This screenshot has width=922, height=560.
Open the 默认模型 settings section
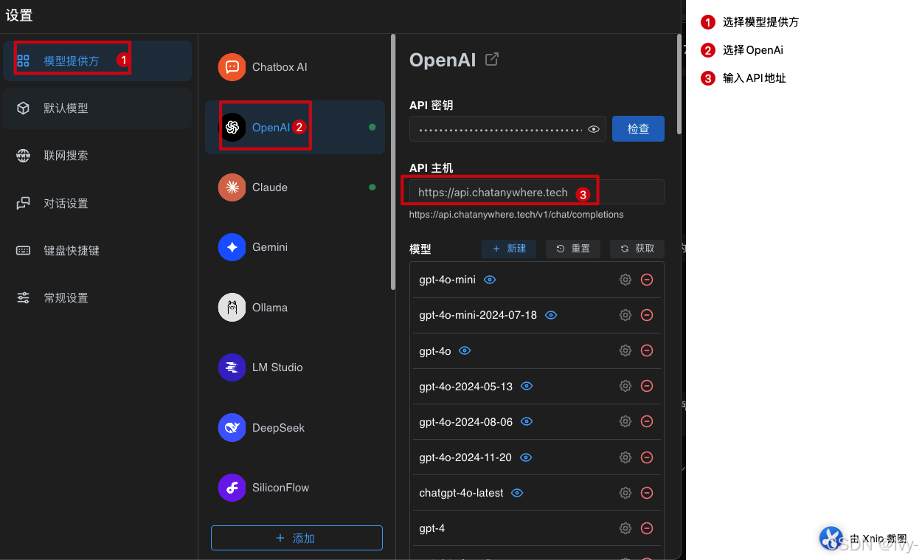pos(97,108)
